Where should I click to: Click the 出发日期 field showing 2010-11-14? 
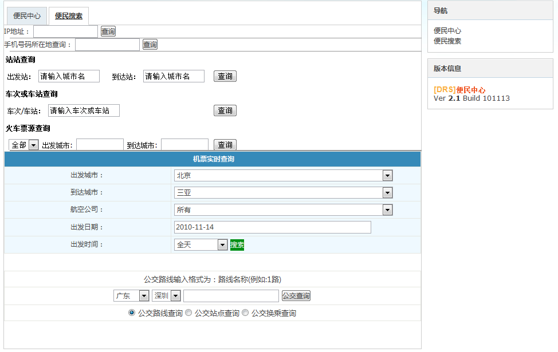272,227
